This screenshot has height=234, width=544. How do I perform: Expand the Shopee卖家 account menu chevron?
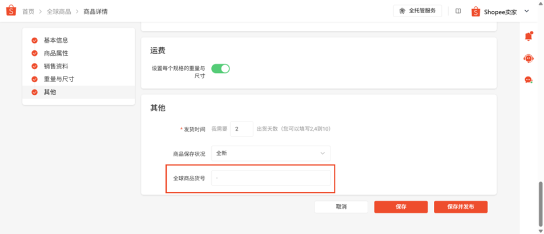[x=526, y=11]
